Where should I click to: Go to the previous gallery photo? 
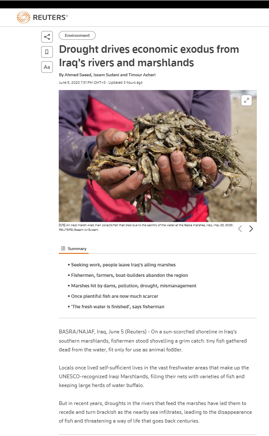[x=240, y=229]
